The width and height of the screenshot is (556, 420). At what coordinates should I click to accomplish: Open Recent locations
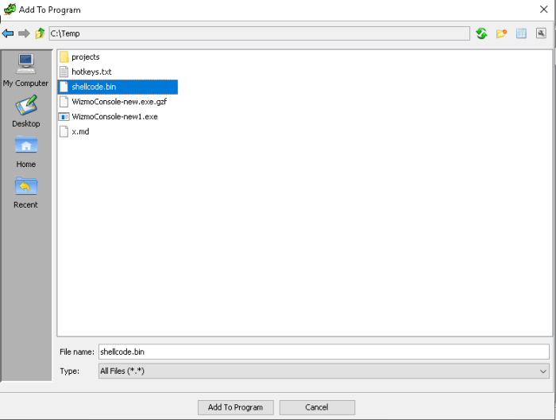click(25, 192)
